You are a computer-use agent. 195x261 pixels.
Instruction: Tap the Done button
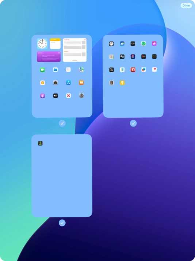[x=186, y=5]
